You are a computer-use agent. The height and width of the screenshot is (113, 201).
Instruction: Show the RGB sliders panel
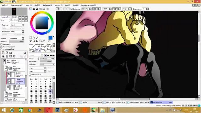pyautogui.click(x=34, y=9)
